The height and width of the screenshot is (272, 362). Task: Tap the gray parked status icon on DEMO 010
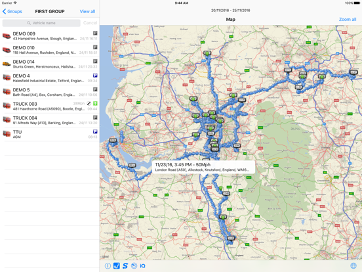(x=95, y=47)
